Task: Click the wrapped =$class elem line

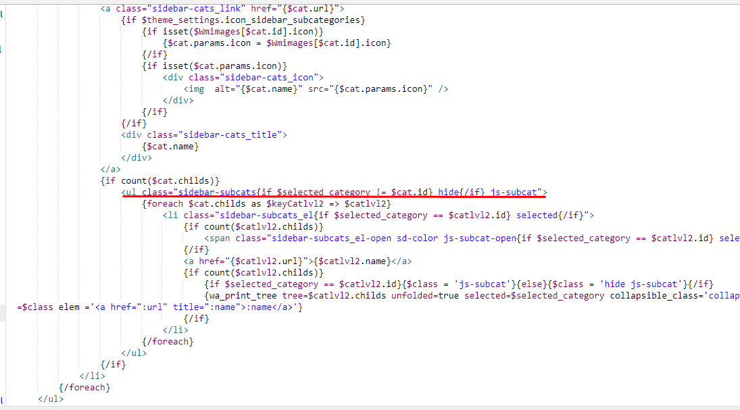Action: [x=160, y=307]
